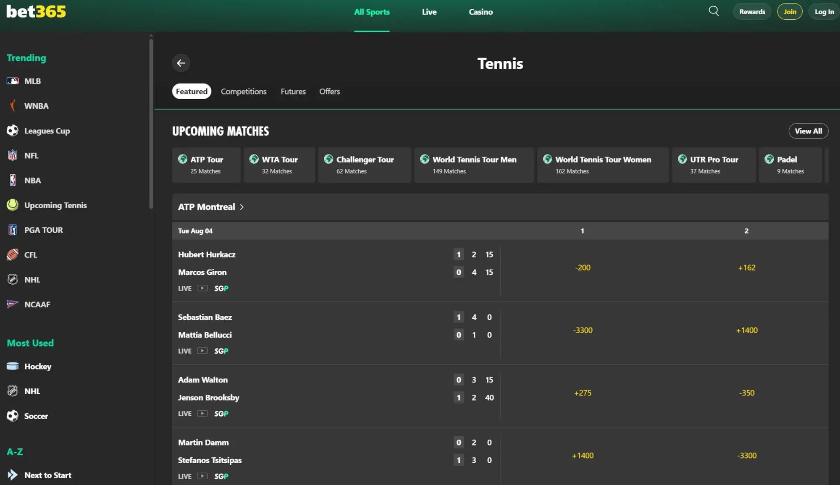Open SGP for Hurkacz vs Giron
Viewport: 840px width, 485px height.
(x=221, y=288)
